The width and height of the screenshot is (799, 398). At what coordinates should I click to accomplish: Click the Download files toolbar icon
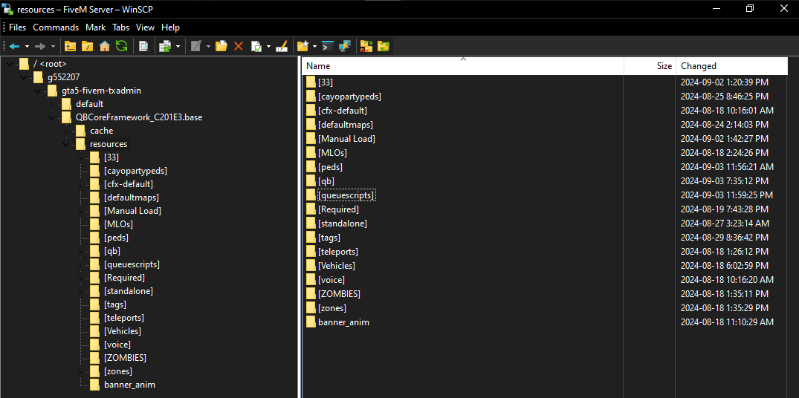[x=164, y=46]
